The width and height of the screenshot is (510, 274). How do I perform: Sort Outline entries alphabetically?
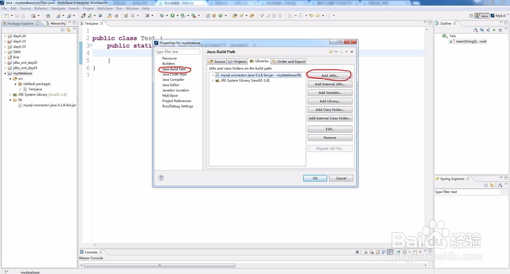476,30
